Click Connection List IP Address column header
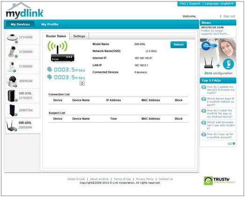This screenshot has height=197, width=245. 114,100
